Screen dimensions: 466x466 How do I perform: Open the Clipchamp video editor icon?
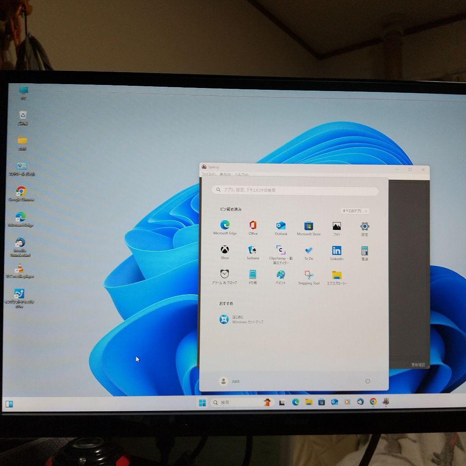[x=281, y=249]
